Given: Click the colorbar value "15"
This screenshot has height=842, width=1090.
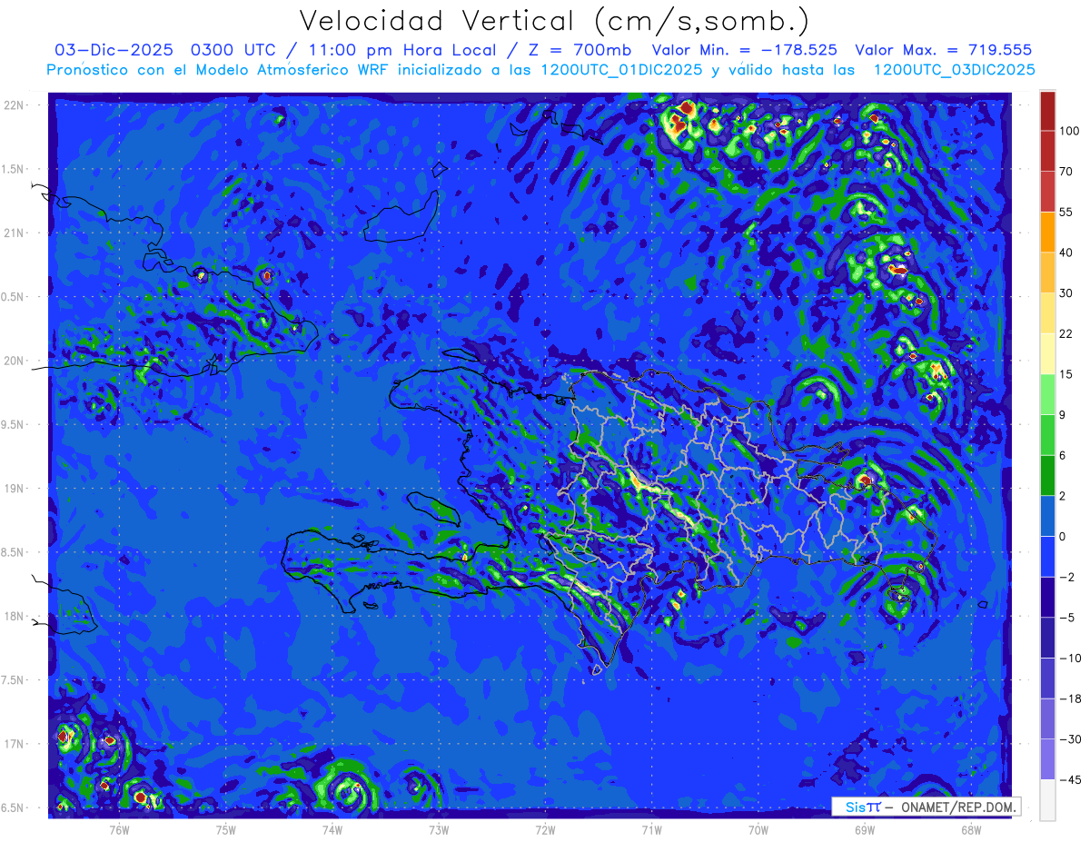Looking at the screenshot, I should [x=1066, y=374].
